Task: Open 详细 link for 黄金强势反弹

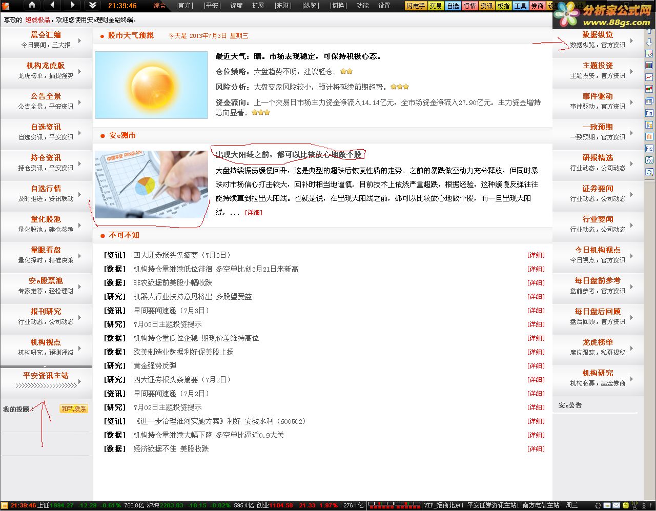Action: pyautogui.click(x=536, y=366)
